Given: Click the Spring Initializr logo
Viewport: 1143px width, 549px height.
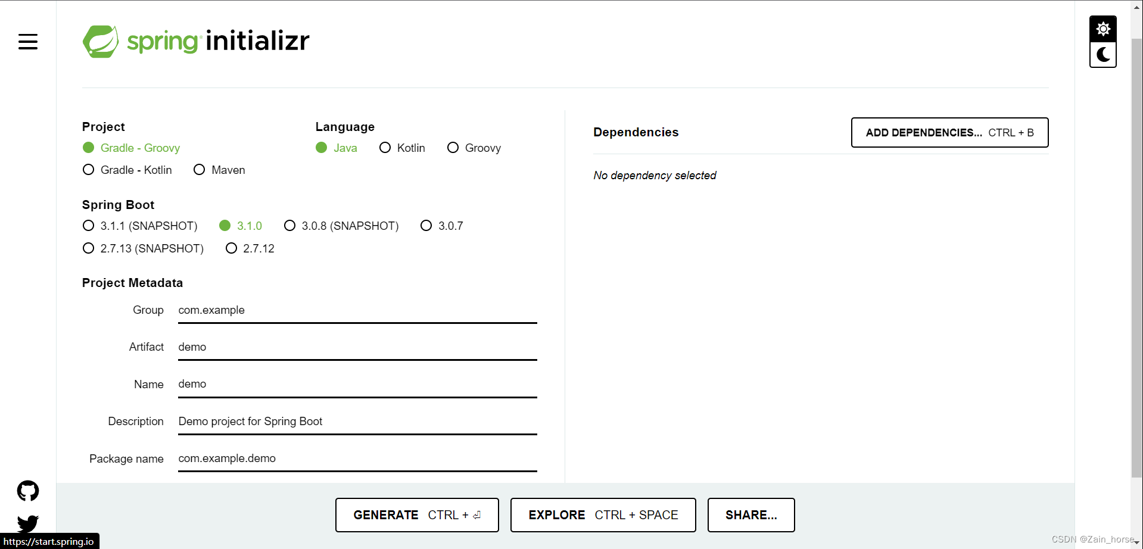Looking at the screenshot, I should 196,41.
